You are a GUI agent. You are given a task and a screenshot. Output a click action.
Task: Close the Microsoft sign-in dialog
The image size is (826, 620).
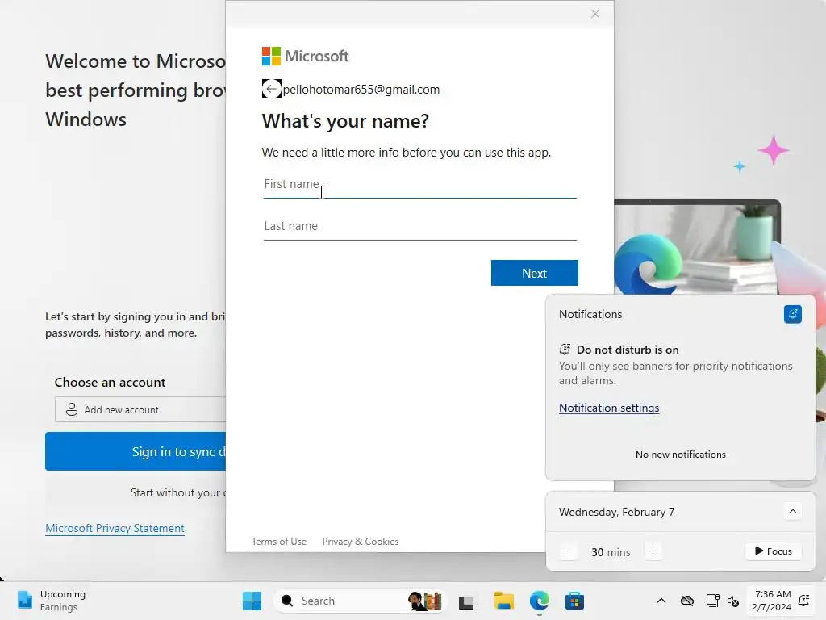click(x=594, y=14)
